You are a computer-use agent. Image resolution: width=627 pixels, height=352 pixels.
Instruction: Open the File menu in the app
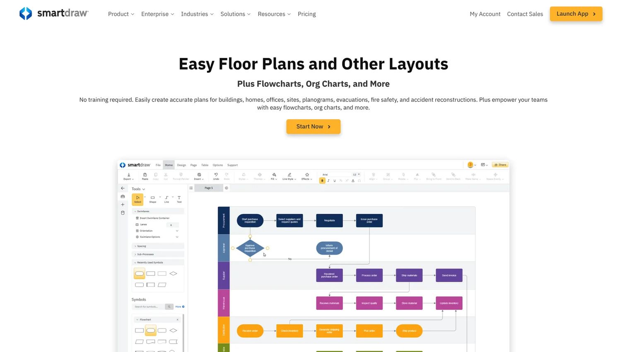(158, 165)
